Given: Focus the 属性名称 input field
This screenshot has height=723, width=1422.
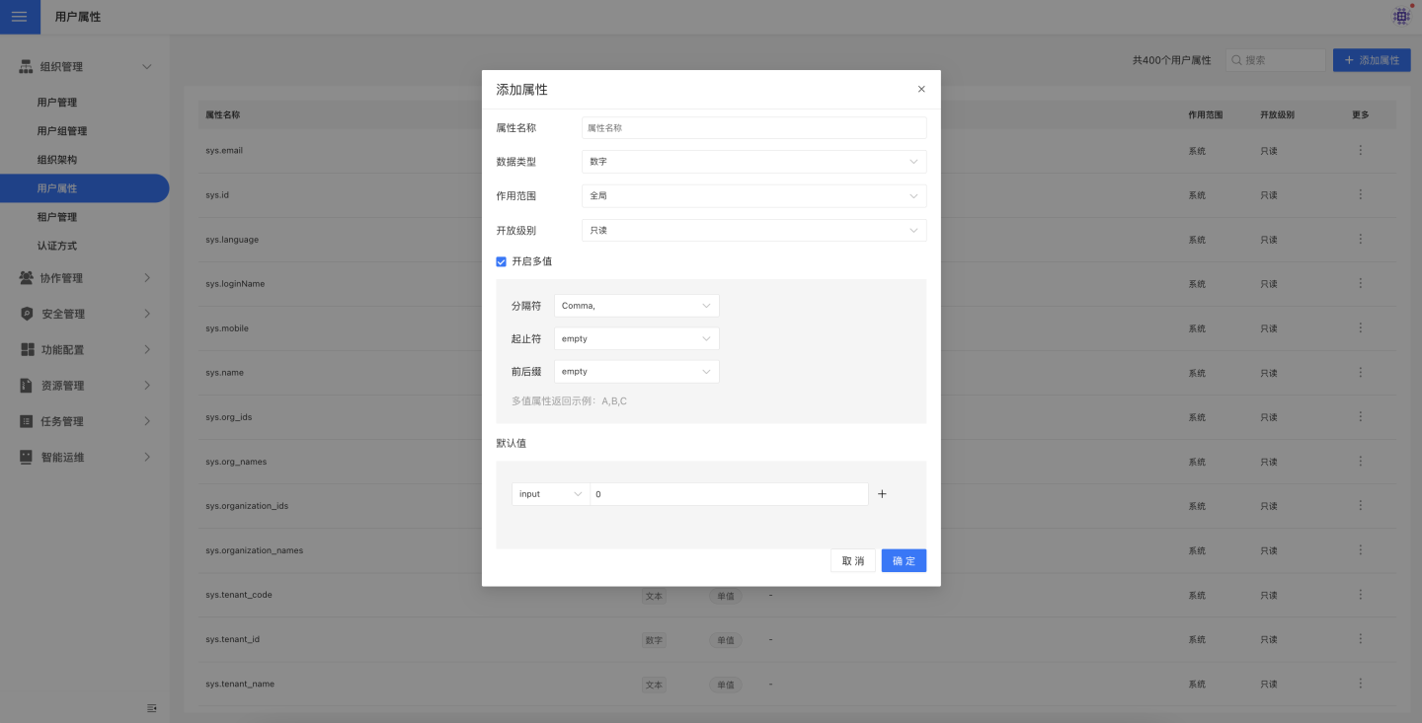Looking at the screenshot, I should pos(754,128).
